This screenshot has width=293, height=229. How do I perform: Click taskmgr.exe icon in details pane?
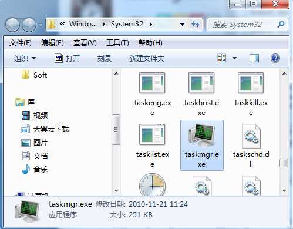tap(28, 211)
